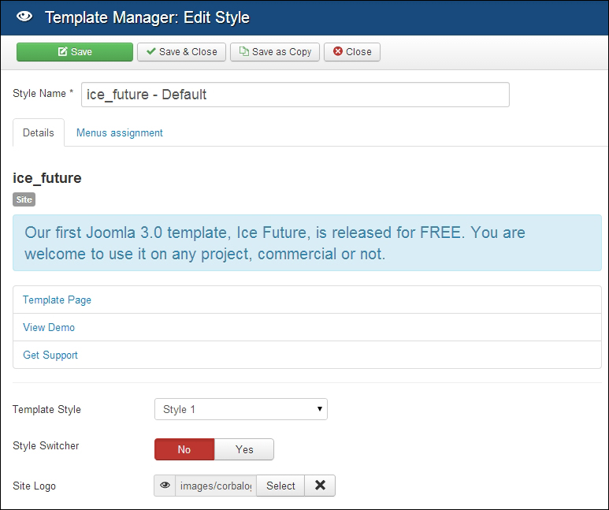
Task: Open the Menus assignment tab
Action: click(x=120, y=132)
